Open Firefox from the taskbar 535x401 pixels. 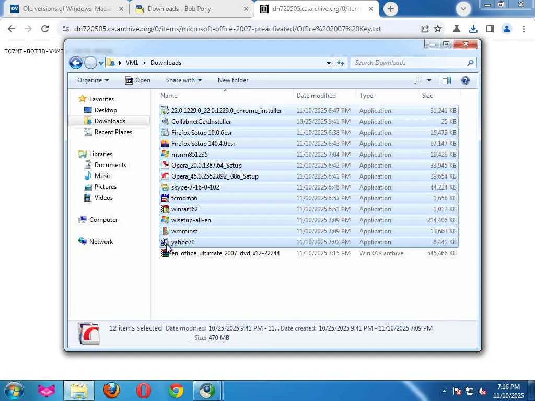(111, 391)
